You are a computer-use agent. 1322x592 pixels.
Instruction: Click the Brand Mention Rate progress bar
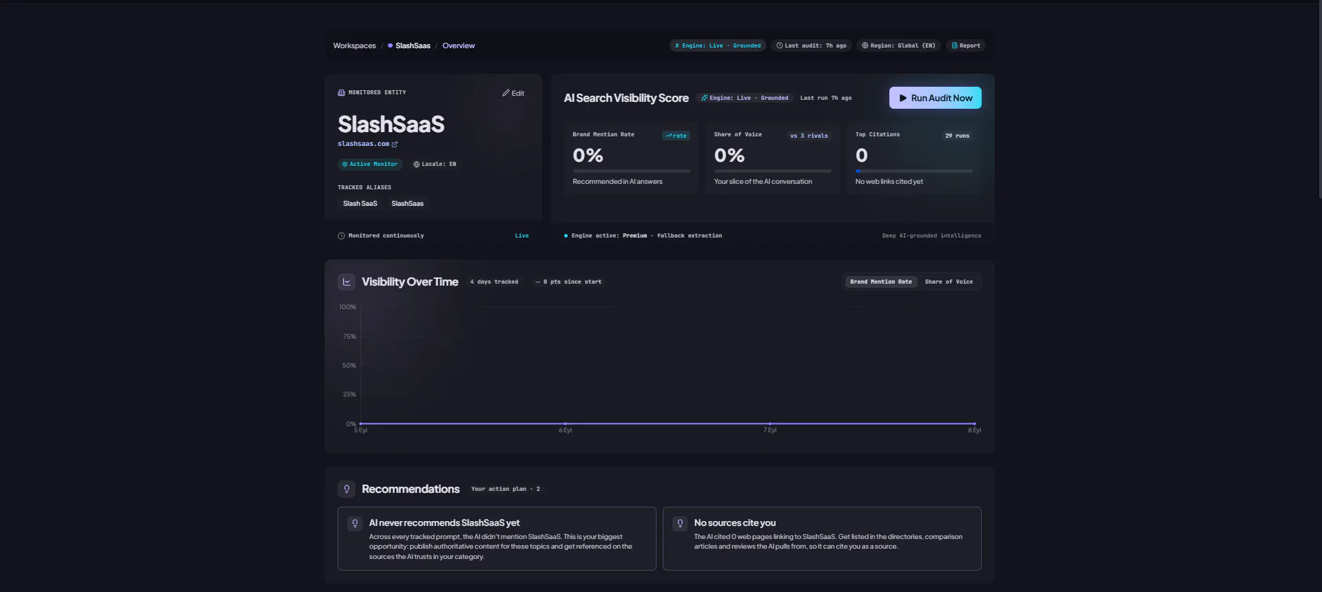631,171
